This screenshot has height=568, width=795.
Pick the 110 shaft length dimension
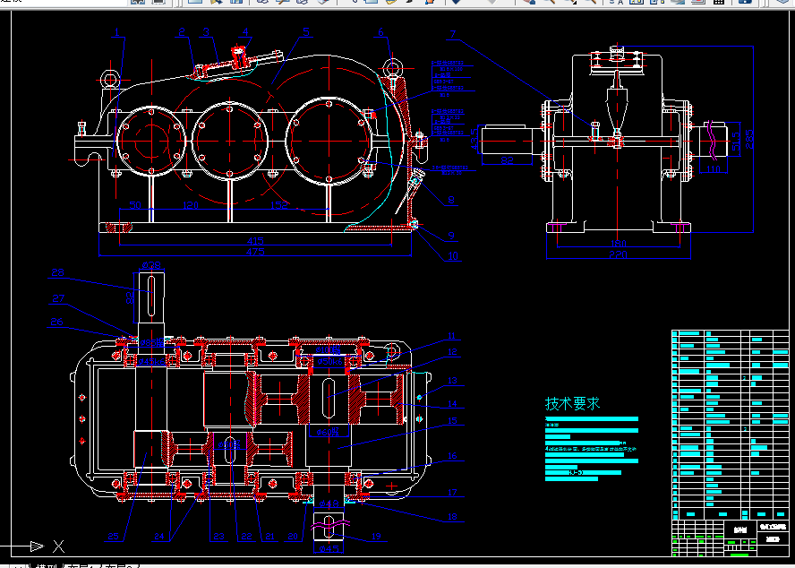click(x=713, y=168)
